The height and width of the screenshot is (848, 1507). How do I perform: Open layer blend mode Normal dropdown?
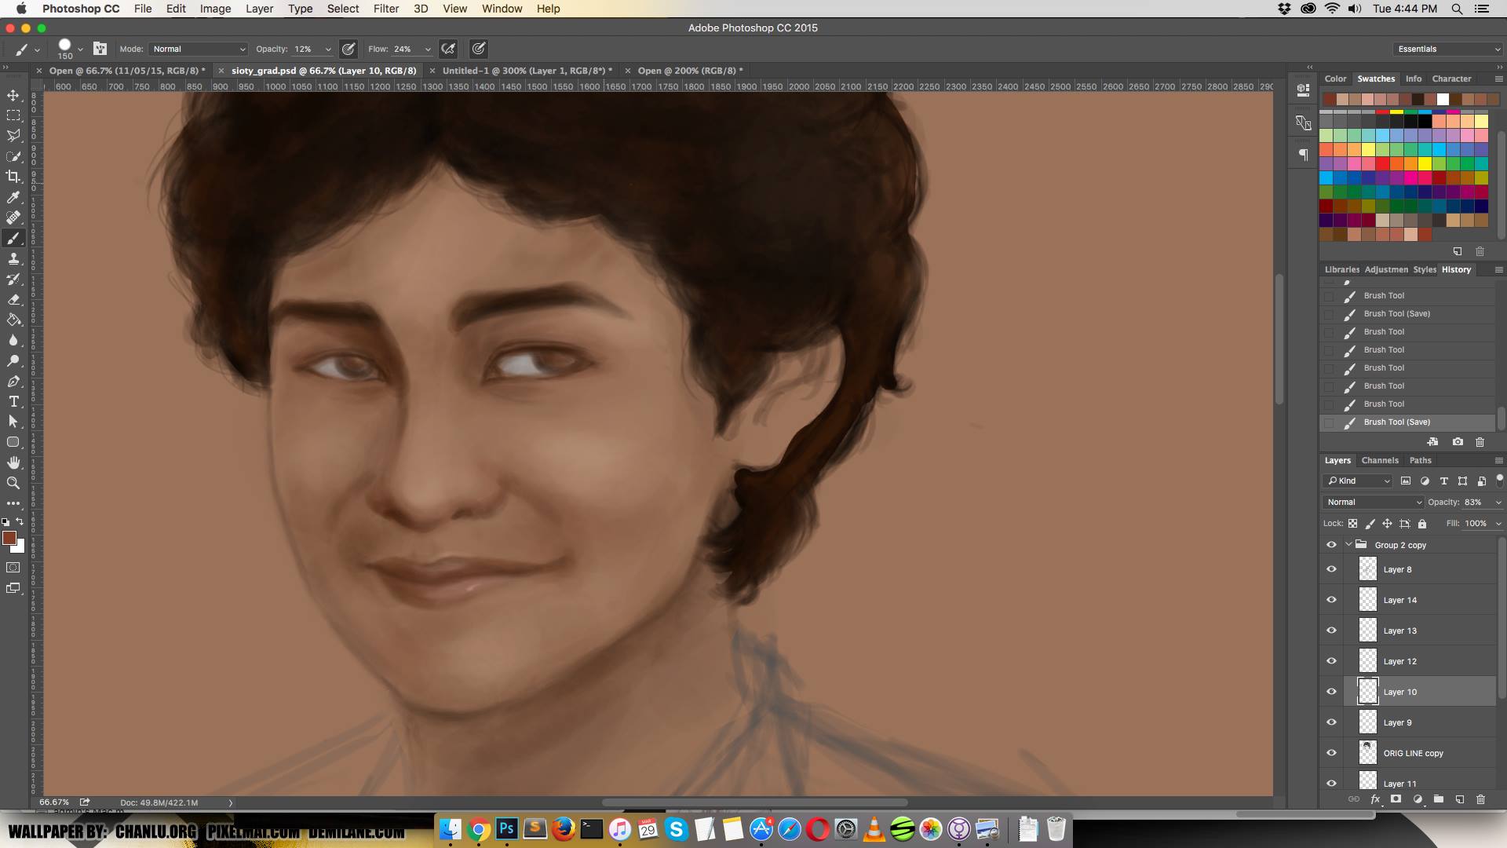[x=1373, y=502]
